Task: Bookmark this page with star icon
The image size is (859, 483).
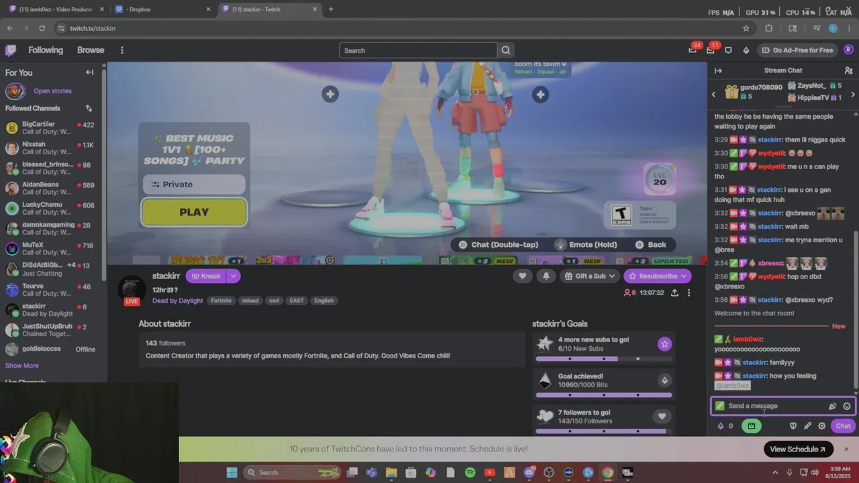Action: pyautogui.click(x=746, y=28)
